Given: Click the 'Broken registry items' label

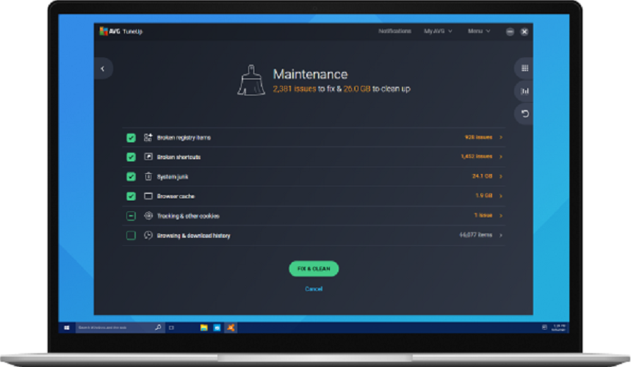Looking at the screenshot, I should point(184,138).
